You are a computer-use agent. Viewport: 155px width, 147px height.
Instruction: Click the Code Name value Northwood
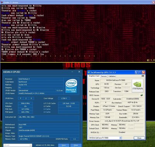41,82
